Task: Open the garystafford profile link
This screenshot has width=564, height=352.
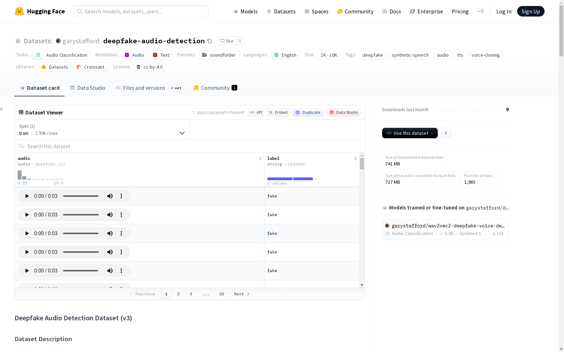Action: click(81, 41)
